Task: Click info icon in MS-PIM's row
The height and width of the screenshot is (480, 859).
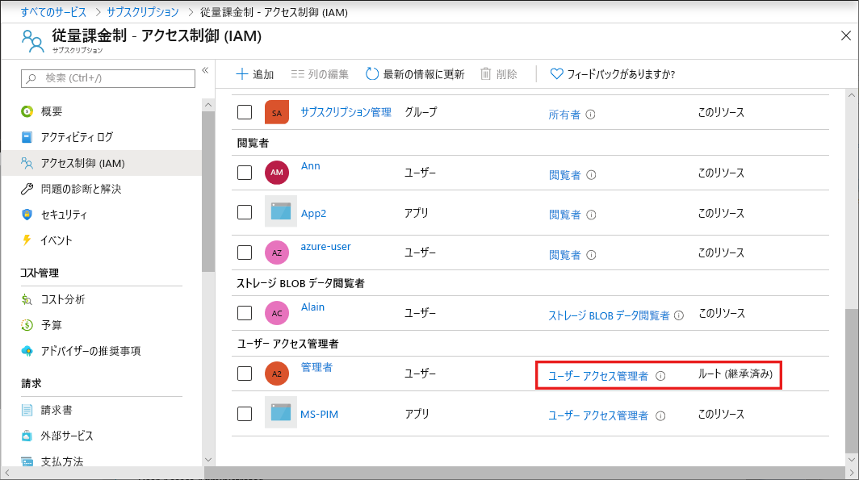Action: (660, 416)
